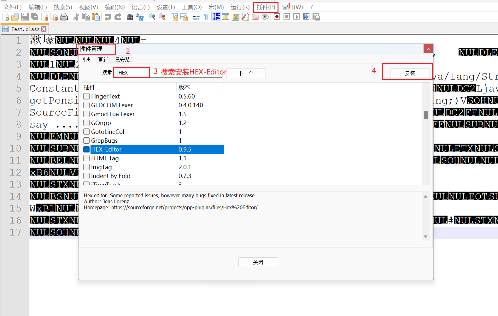Close the Test.class tab
The height and width of the screenshot is (316, 498).
tap(44, 29)
